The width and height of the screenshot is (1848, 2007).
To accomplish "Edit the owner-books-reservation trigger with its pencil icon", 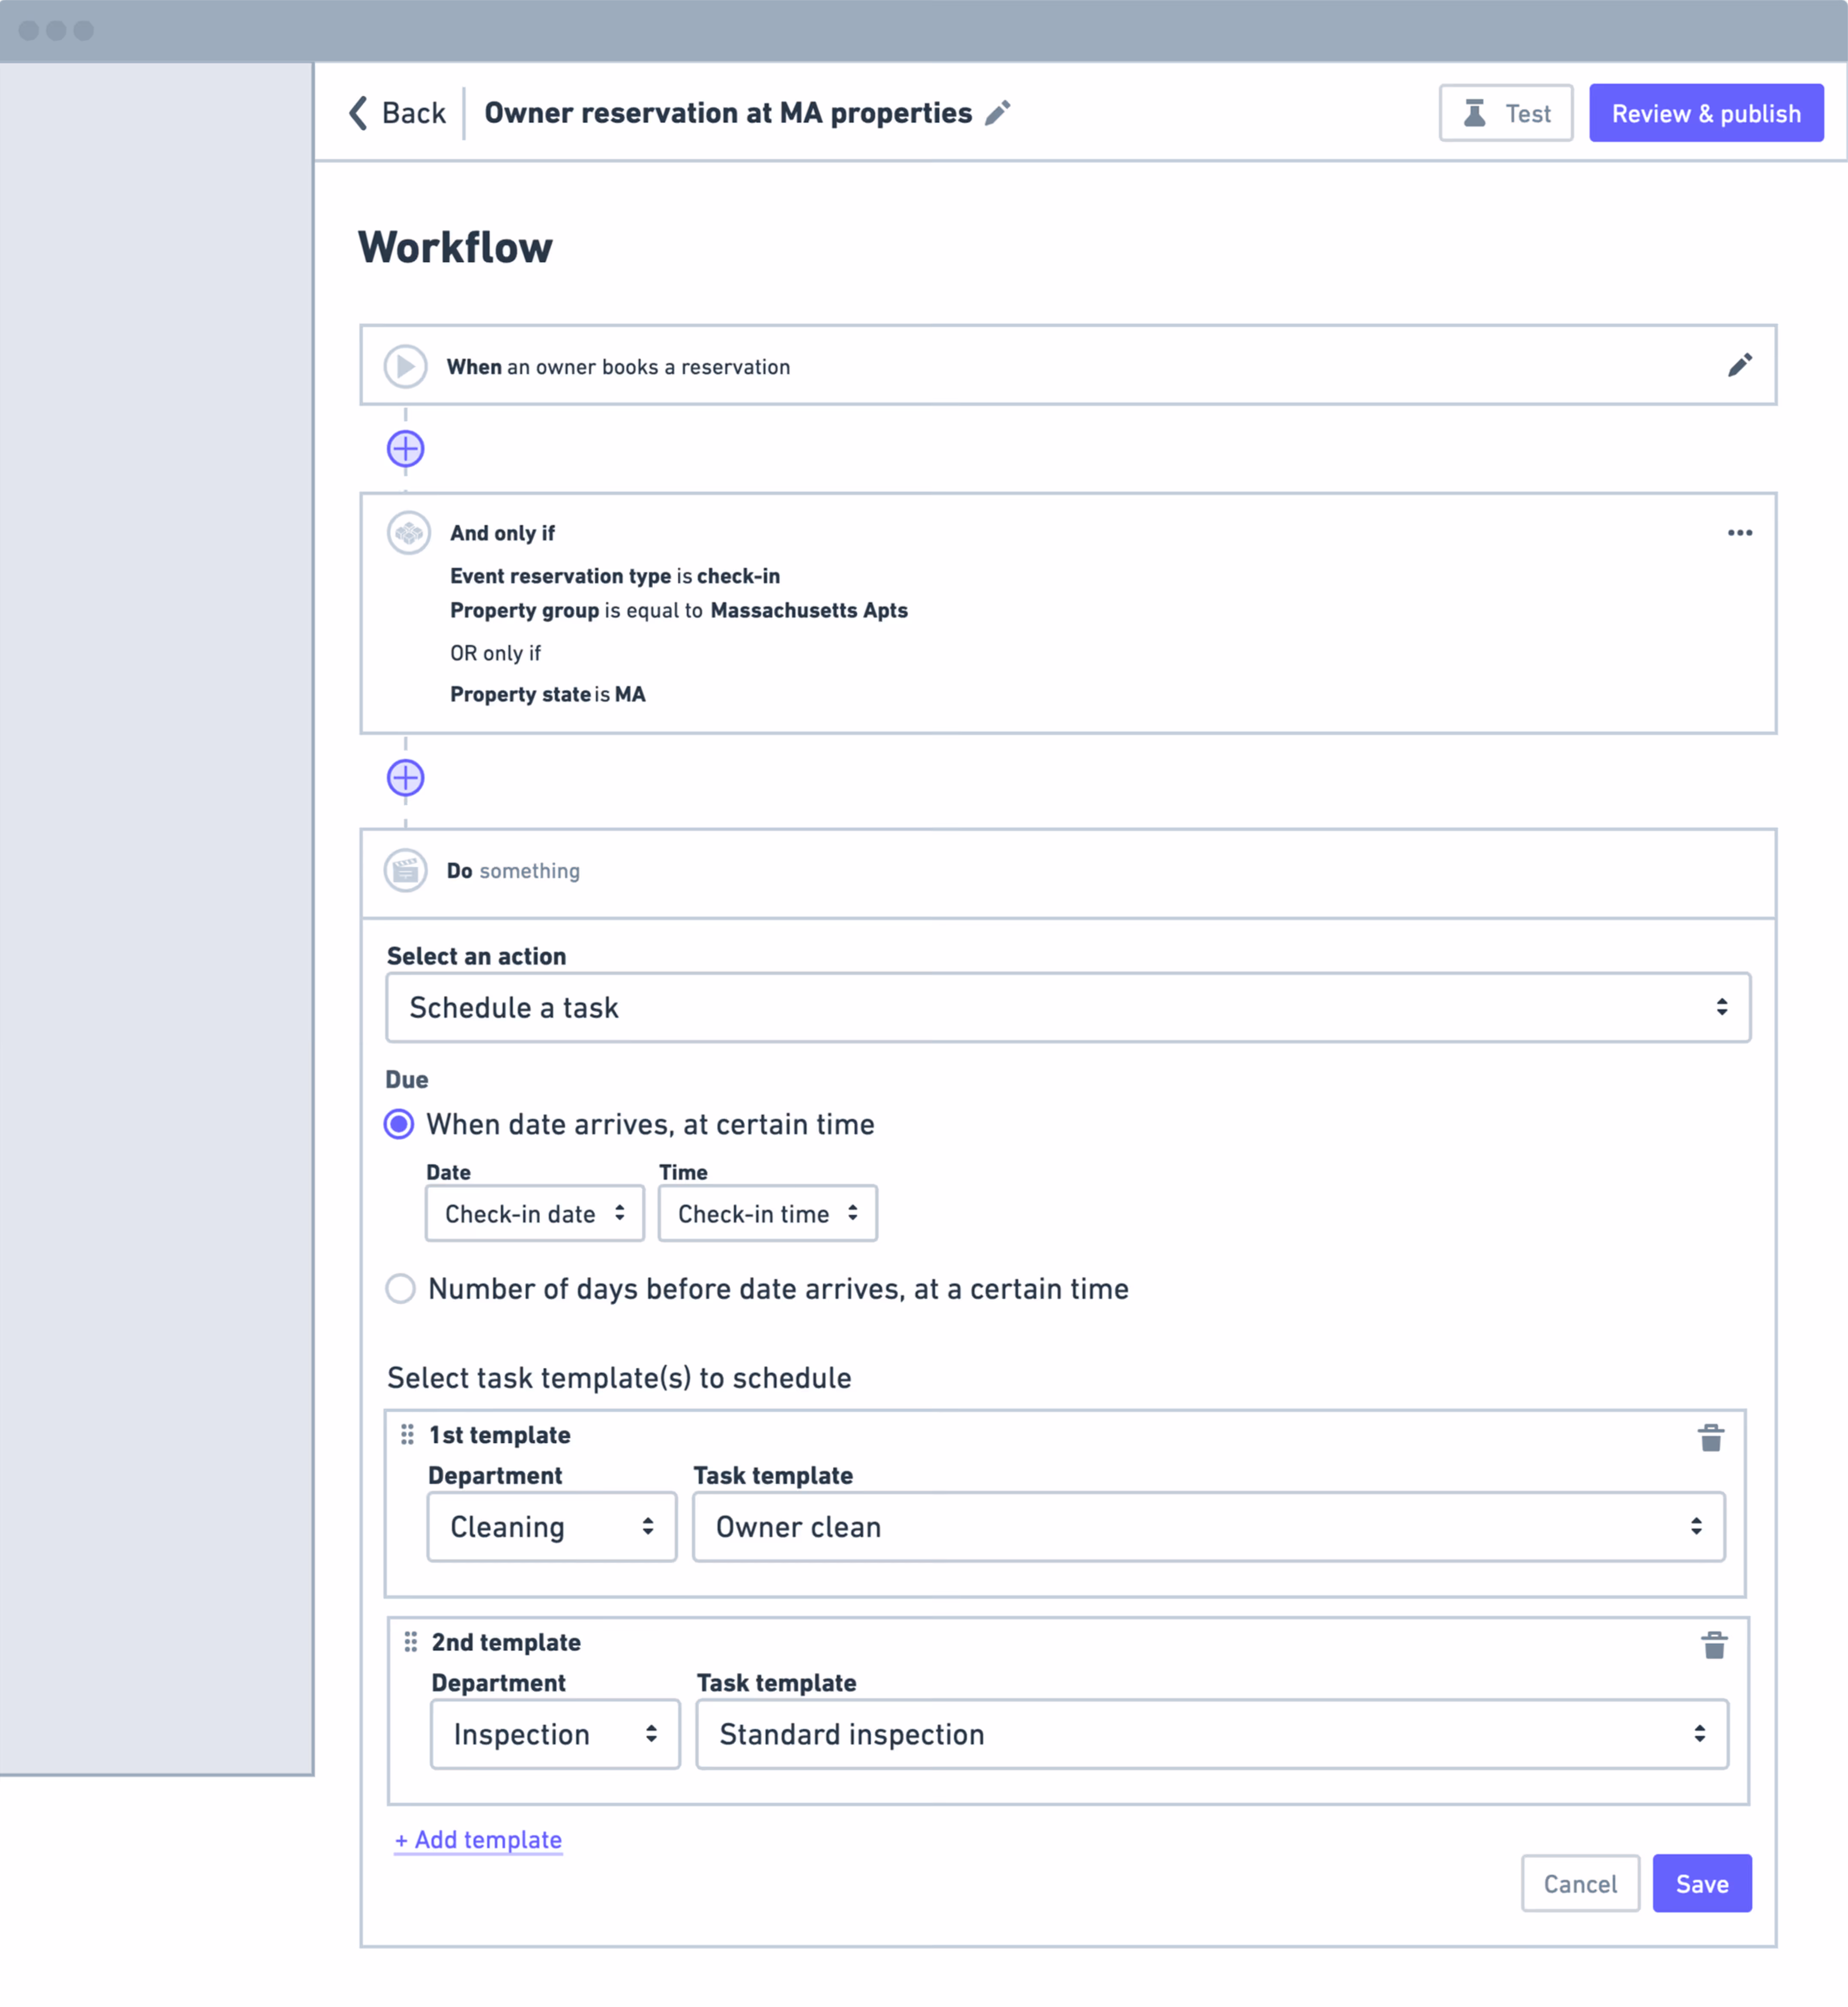I will pos(1739,365).
